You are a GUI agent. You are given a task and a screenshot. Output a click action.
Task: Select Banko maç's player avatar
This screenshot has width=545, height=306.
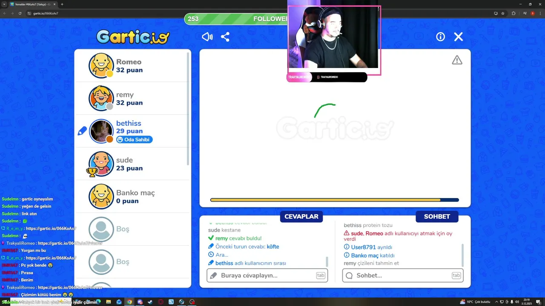[101, 196]
